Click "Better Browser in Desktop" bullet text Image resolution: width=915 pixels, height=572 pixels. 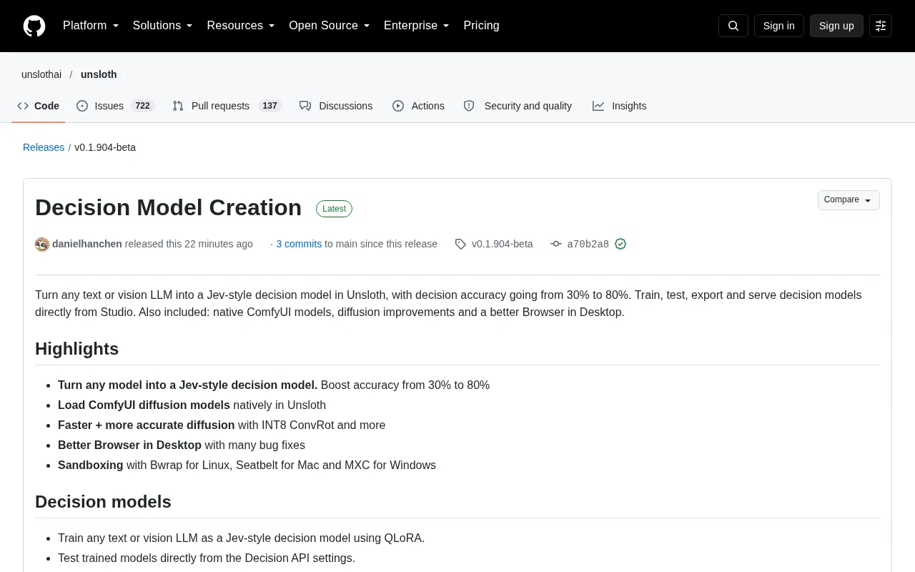click(x=129, y=445)
